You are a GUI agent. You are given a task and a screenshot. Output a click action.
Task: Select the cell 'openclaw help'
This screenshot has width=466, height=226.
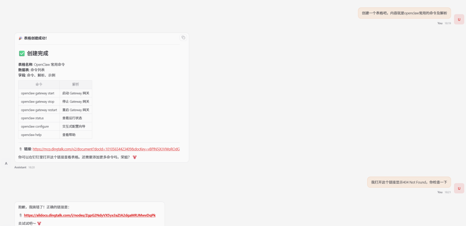pyautogui.click(x=39, y=135)
